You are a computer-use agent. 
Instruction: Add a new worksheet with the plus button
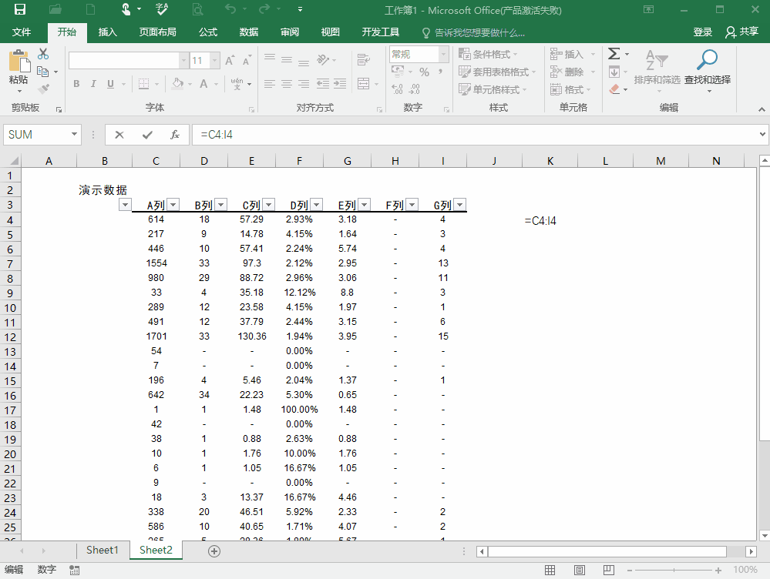coord(214,551)
